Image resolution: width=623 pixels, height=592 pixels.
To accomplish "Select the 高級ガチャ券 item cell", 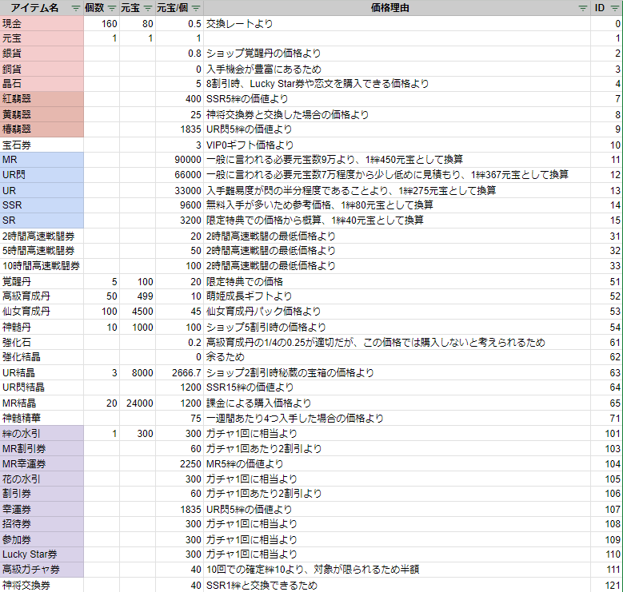I will click(41, 570).
